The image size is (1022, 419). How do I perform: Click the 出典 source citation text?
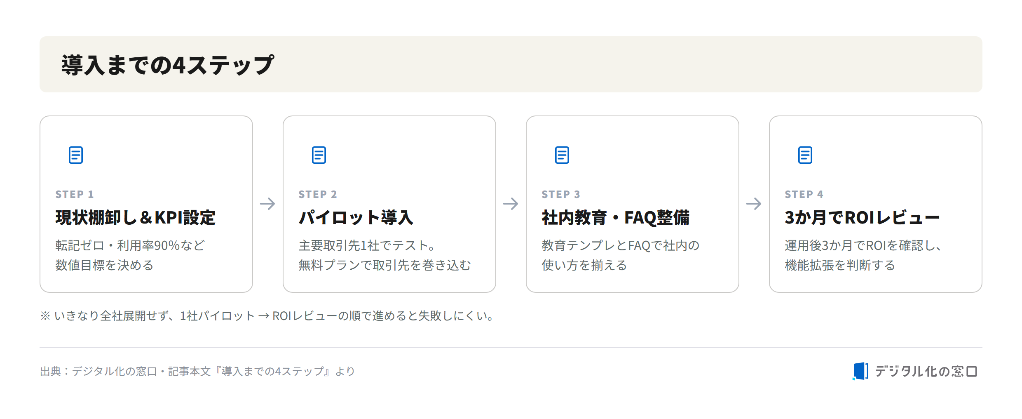click(197, 372)
